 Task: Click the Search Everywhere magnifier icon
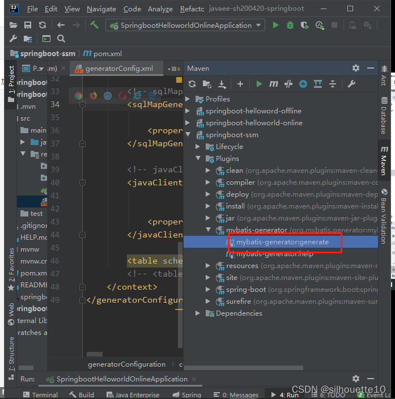61,39
